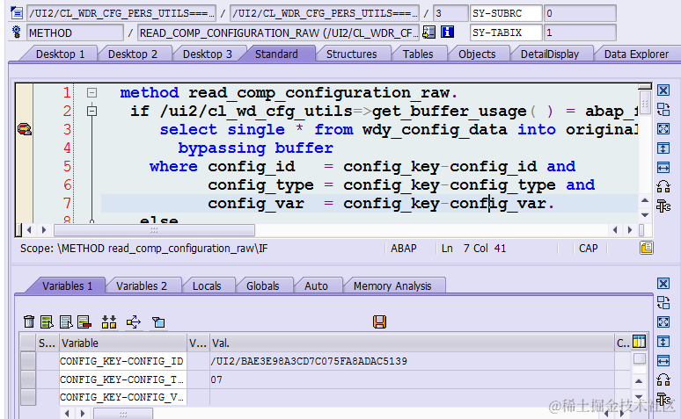Image resolution: width=681 pixels, height=419 pixels.
Task: Open the DetailDisplay tab
Action: 550,54
